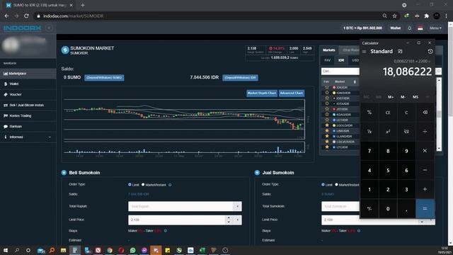
Task: Click the market search (Cari) field
Action: point(340,71)
